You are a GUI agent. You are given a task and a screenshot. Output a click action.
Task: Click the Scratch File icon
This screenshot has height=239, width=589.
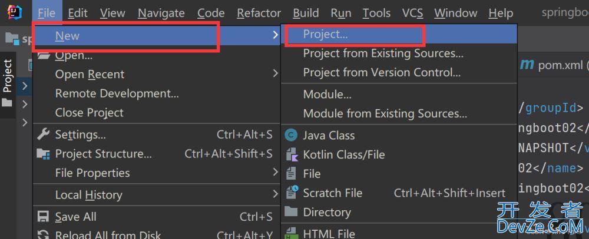[292, 193]
